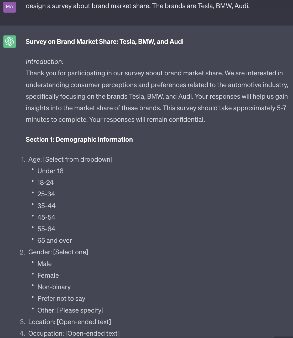
Task: Click the 'Non-binary' list item
Action: click(x=54, y=287)
